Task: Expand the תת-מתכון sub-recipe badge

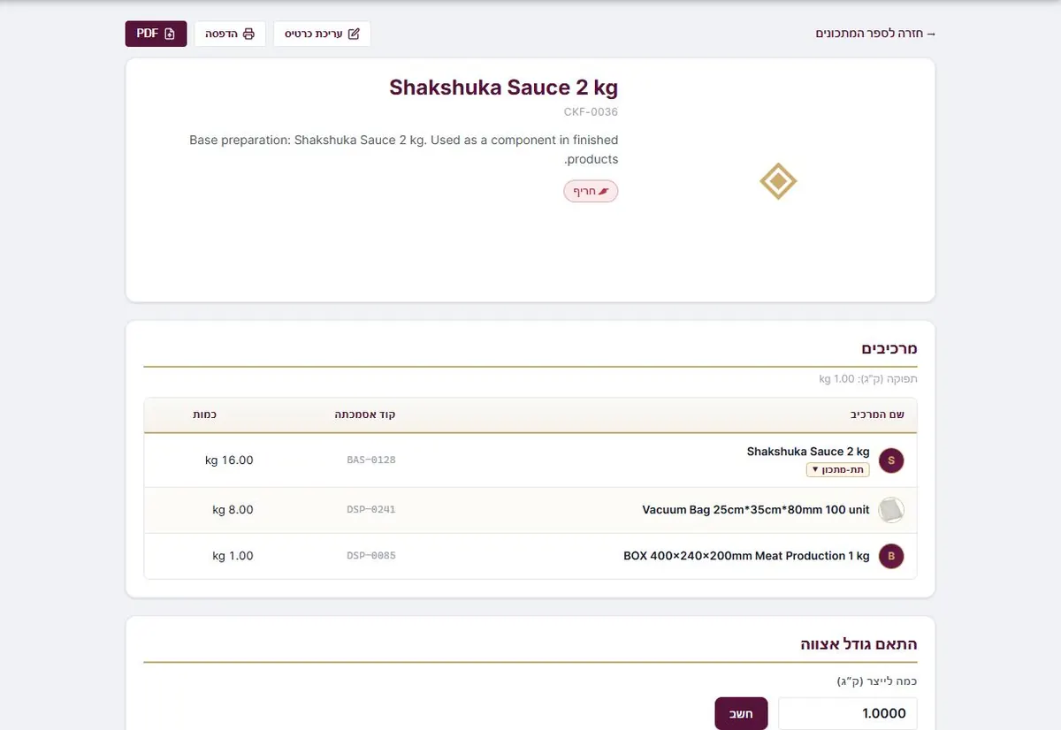Action: (x=837, y=470)
